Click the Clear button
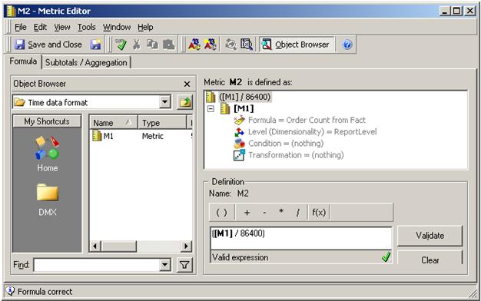This screenshot has width=481, height=301. (x=430, y=260)
